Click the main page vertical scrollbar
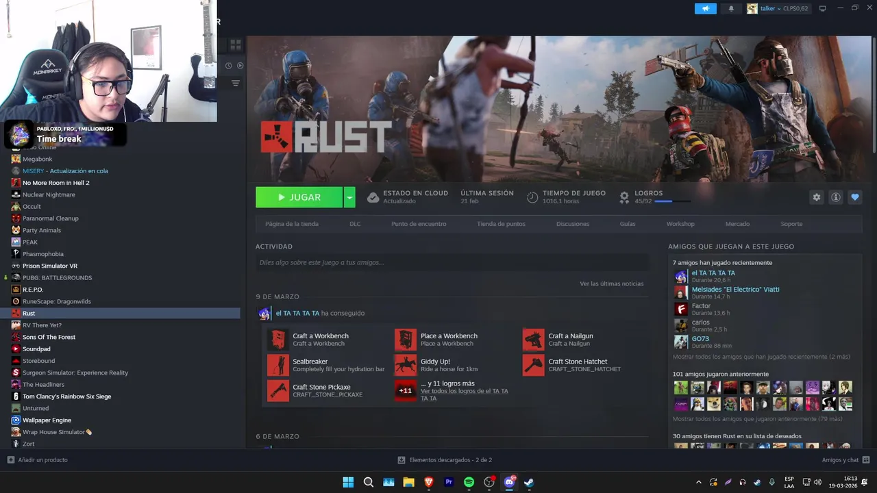 click(x=874, y=96)
